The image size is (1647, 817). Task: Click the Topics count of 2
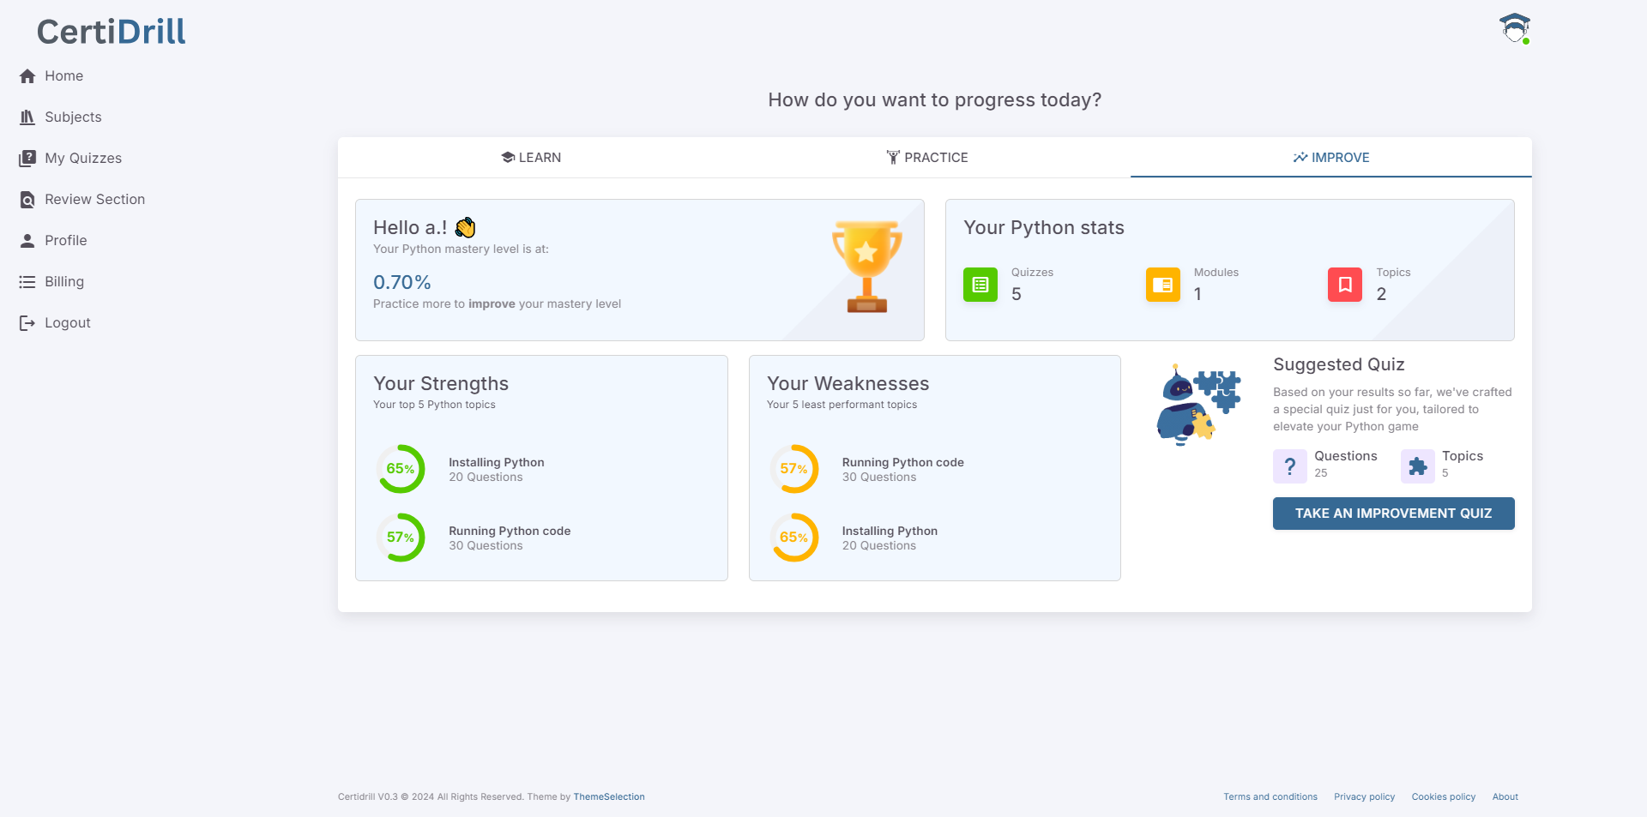point(1381,294)
